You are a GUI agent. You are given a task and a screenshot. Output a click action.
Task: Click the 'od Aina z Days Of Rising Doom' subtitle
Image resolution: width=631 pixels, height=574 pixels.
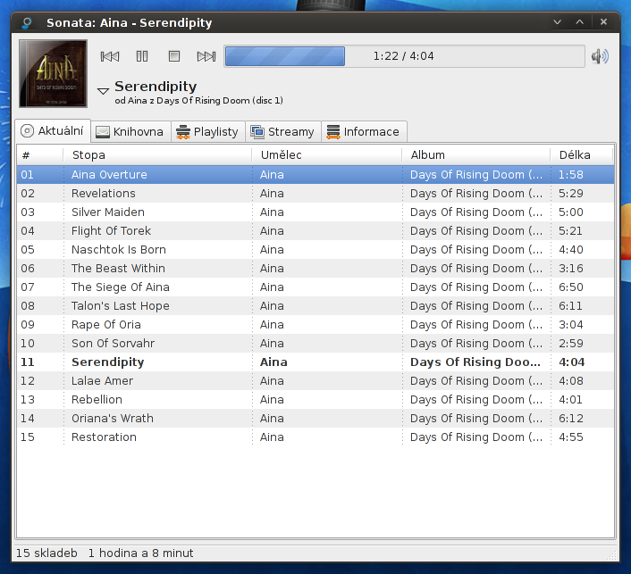(x=198, y=101)
